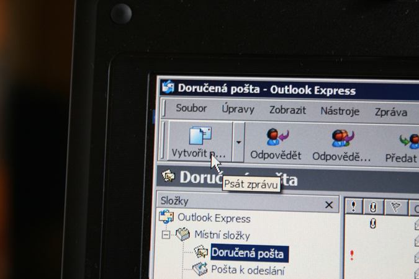Click the Odpovědět reply button
The height and width of the screenshot is (279, 419).
click(276, 144)
